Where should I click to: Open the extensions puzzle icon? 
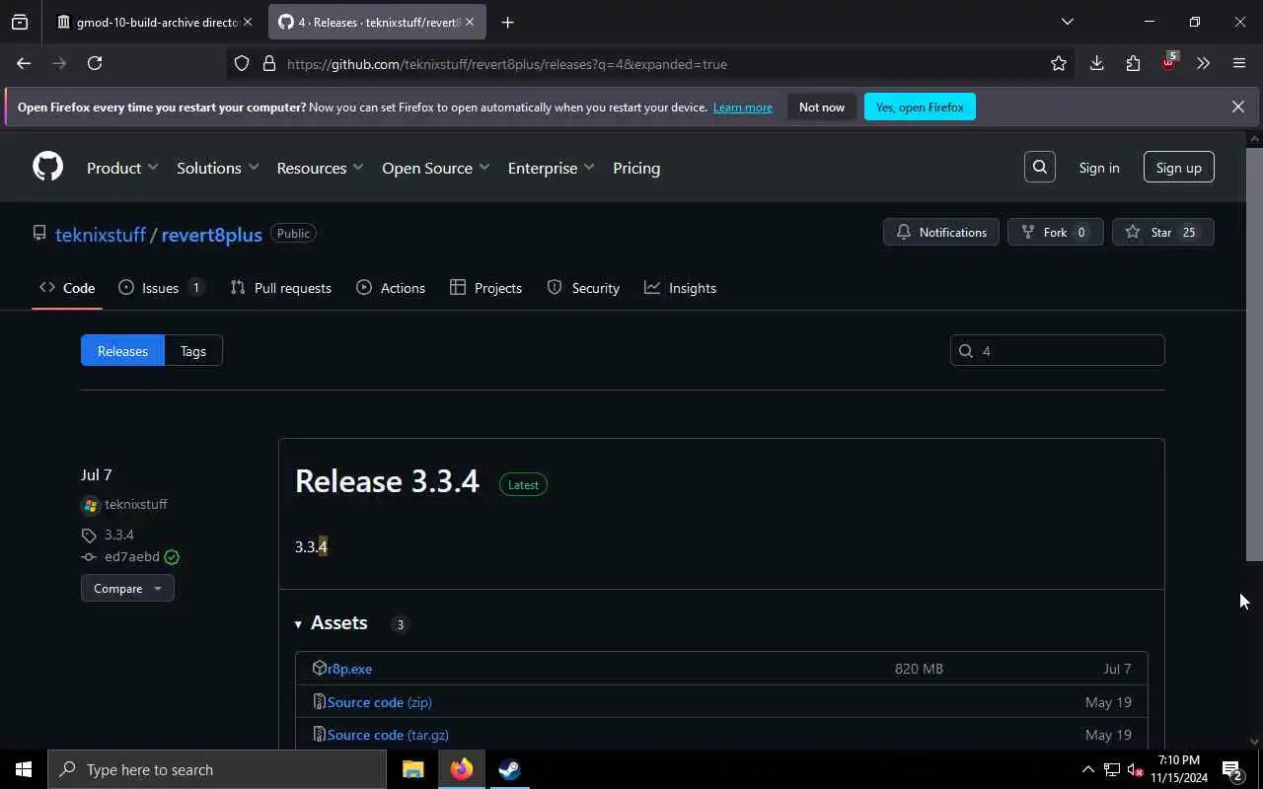click(x=1133, y=63)
